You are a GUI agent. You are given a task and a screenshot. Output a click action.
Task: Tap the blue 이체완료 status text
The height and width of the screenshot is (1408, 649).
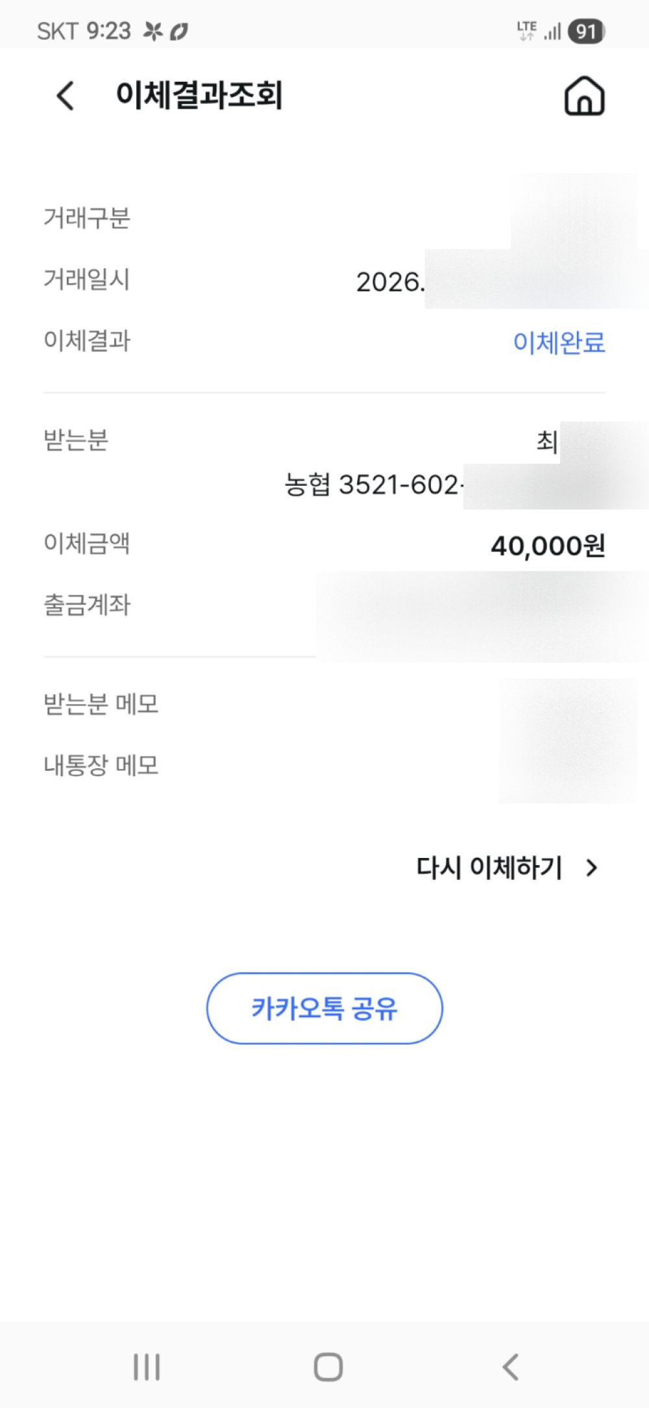[559, 342]
